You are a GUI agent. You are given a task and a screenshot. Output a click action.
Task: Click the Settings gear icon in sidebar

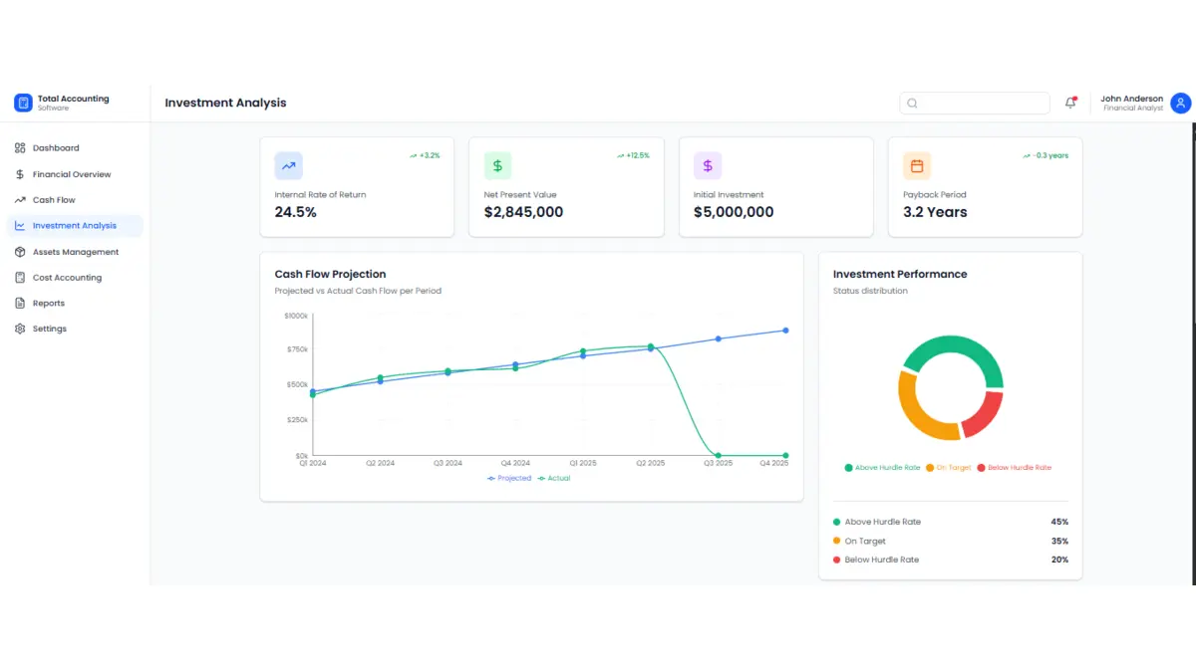20,329
